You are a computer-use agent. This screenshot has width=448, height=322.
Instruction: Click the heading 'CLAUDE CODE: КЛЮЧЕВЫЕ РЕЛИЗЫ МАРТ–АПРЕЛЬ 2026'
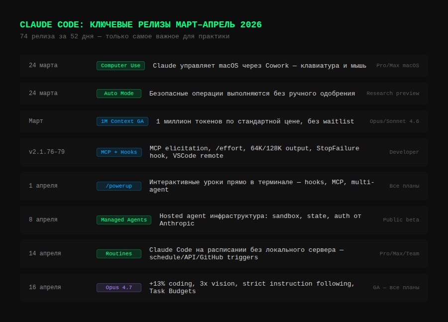(x=140, y=24)
